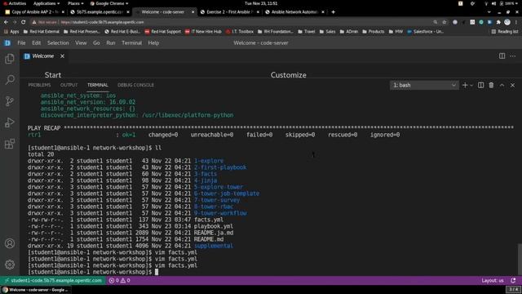Open editor More Actions ellipsis

(513, 56)
